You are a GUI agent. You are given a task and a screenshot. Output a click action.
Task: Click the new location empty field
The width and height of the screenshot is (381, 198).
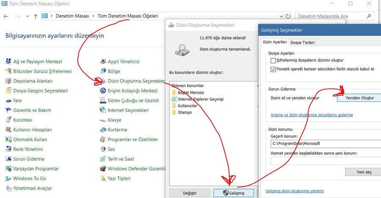(x=326, y=161)
